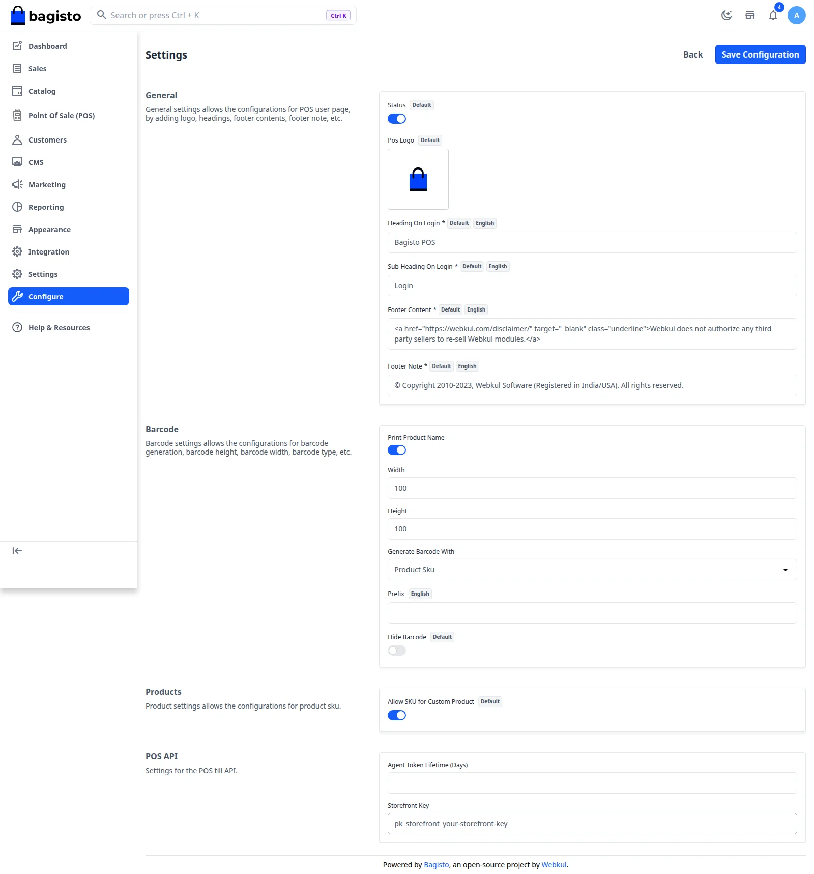
Task: Open the Sales menu label
Action: click(x=37, y=69)
